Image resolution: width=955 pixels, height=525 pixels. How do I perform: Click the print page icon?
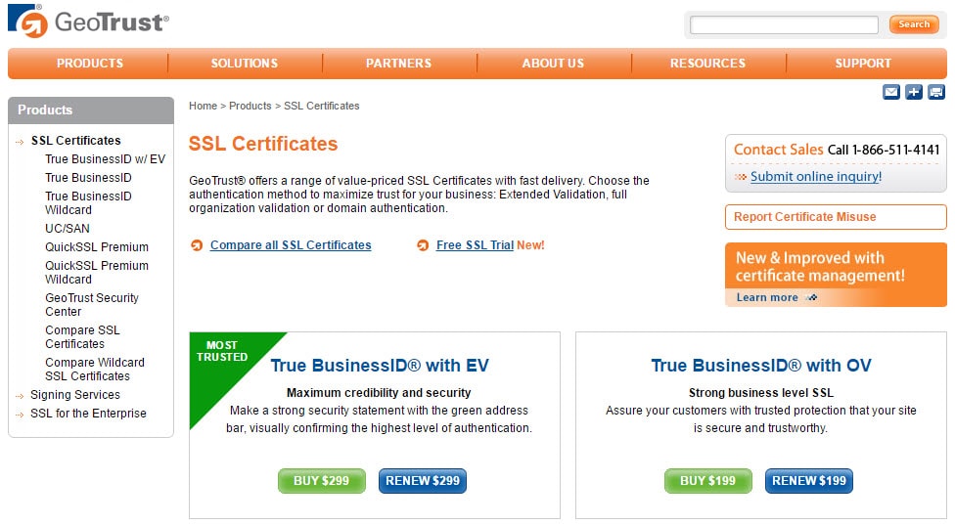click(x=936, y=92)
